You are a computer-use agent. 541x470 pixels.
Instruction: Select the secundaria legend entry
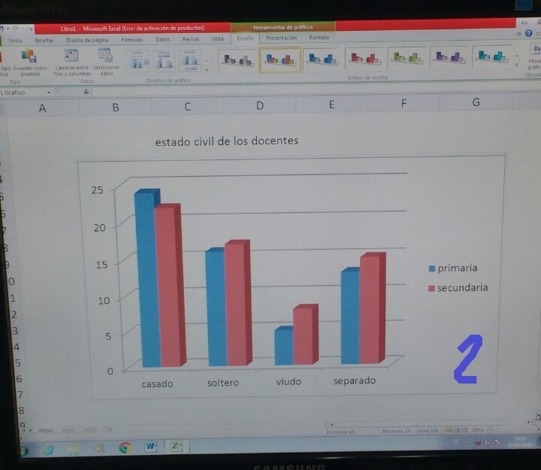click(458, 288)
